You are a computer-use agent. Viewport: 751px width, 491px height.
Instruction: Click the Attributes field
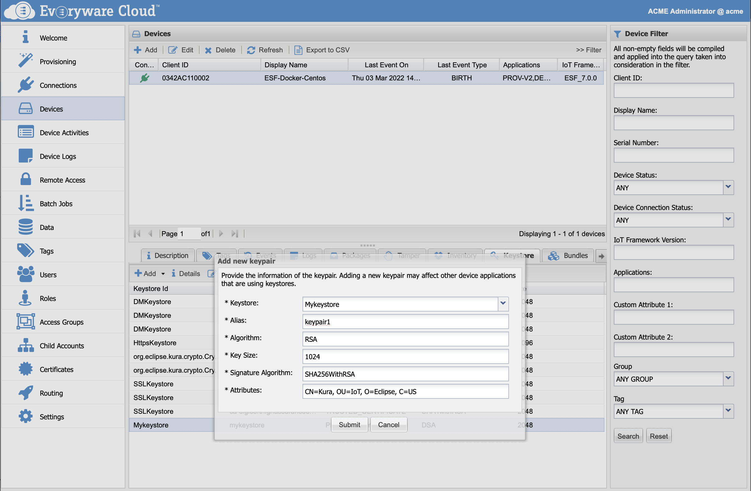pyautogui.click(x=405, y=391)
